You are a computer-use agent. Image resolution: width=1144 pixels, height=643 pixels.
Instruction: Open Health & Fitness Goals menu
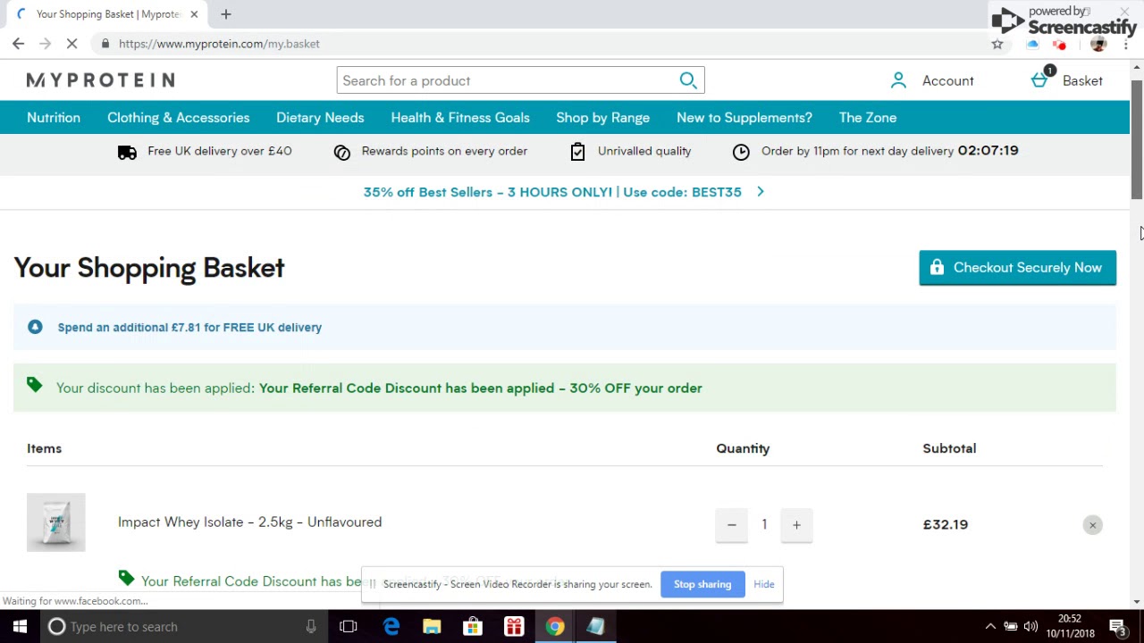[460, 118]
